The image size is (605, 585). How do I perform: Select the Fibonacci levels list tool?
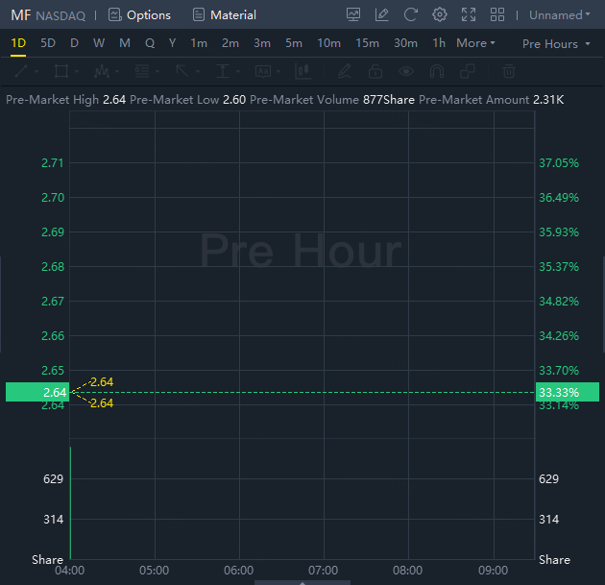click(142, 71)
